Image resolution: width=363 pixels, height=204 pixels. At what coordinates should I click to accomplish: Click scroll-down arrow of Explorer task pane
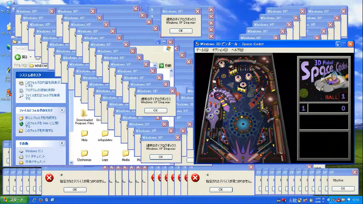[x=71, y=162]
